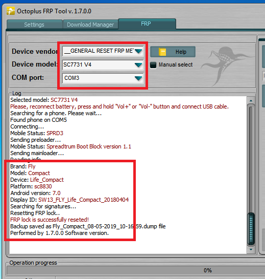Click 'Connecting...' log line
Viewport: 265px width, 279px height.
[27, 126]
